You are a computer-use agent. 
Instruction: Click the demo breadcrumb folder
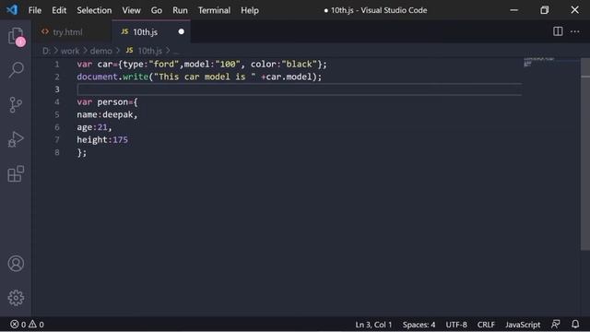click(100, 51)
